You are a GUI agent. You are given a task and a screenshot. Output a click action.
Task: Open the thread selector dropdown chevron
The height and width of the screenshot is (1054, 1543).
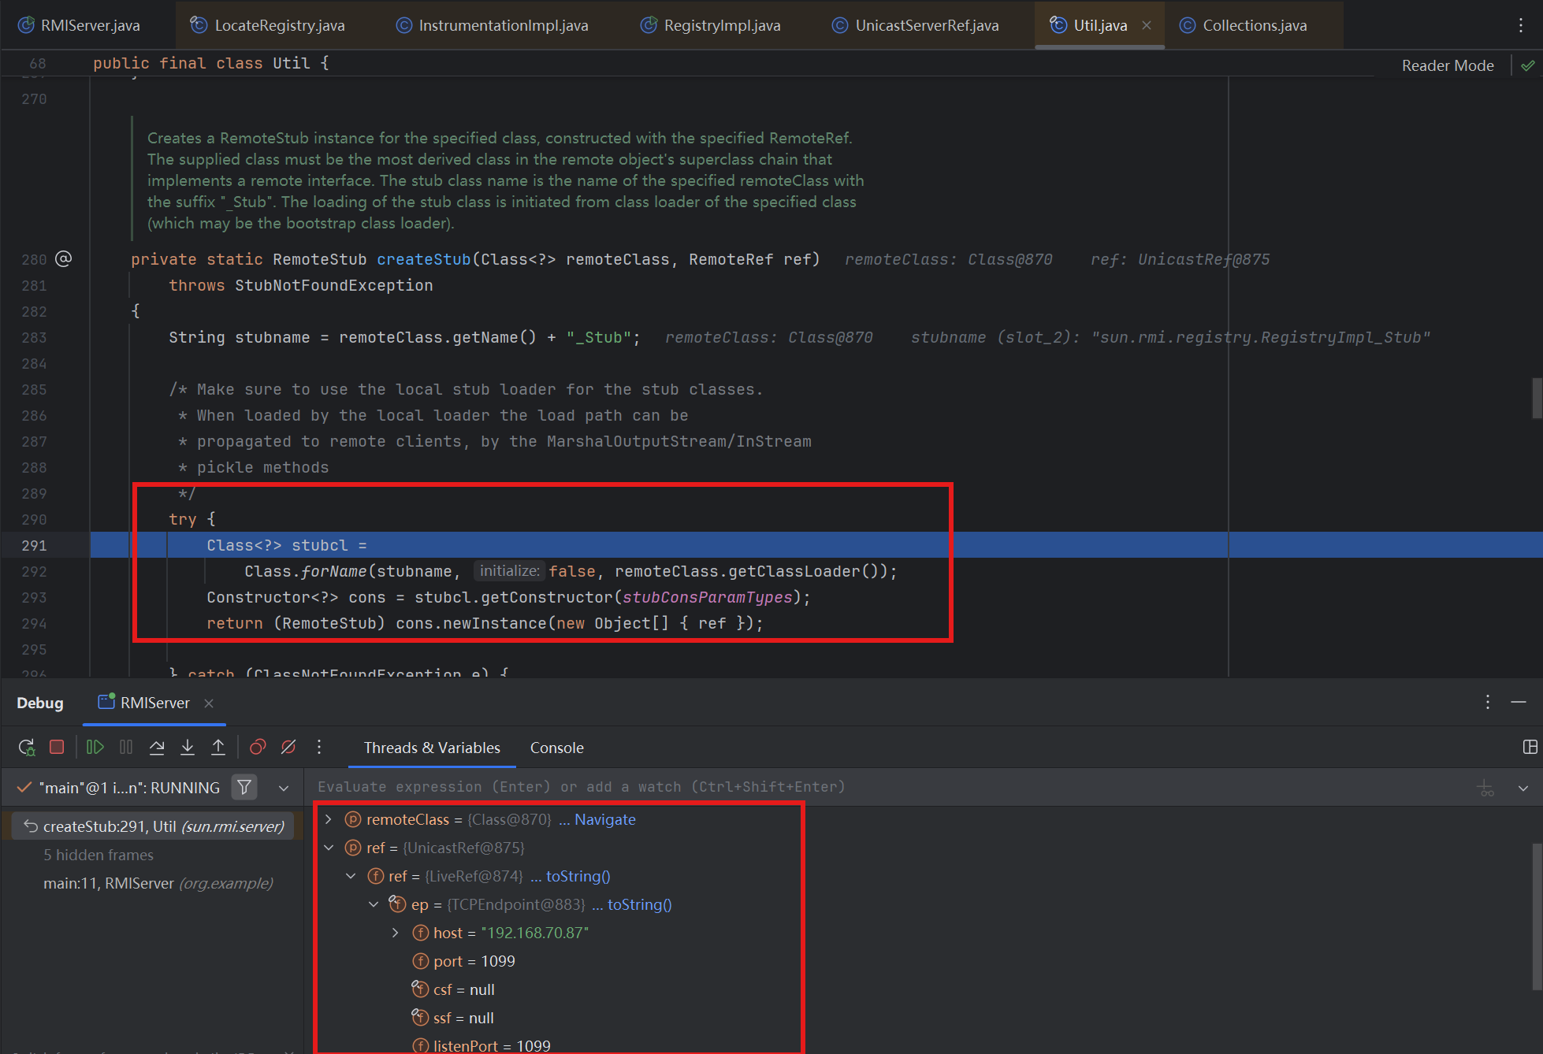point(284,788)
